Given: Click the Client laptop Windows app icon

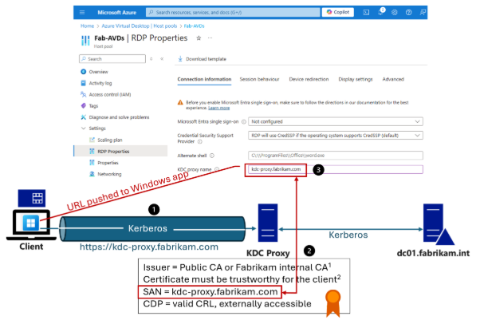Looking at the screenshot, I should [31, 223].
